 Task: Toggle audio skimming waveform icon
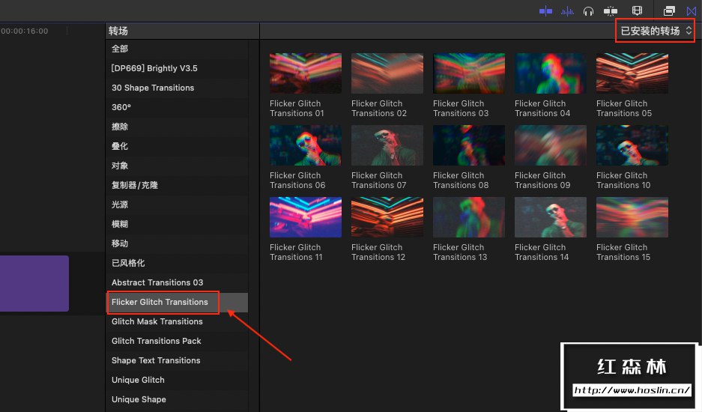point(567,11)
